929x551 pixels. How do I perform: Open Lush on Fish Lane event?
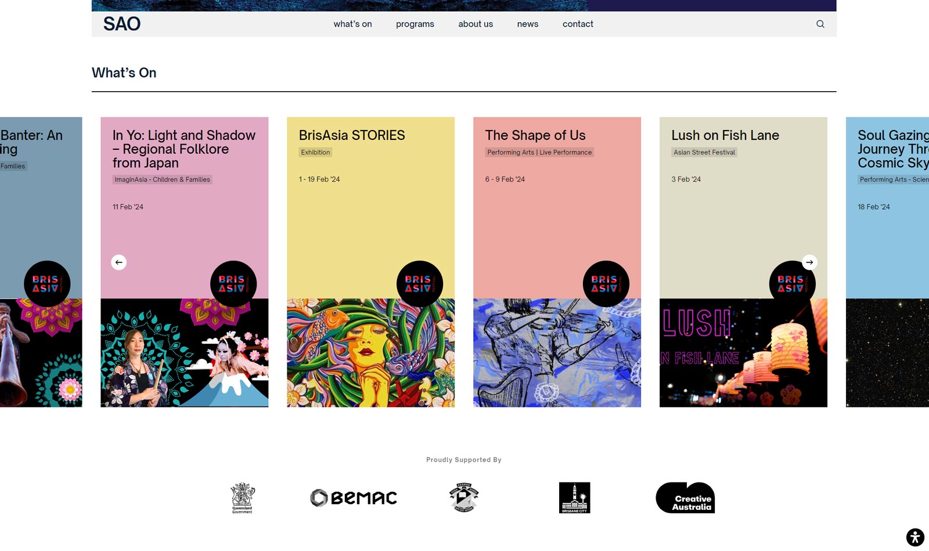tap(725, 135)
